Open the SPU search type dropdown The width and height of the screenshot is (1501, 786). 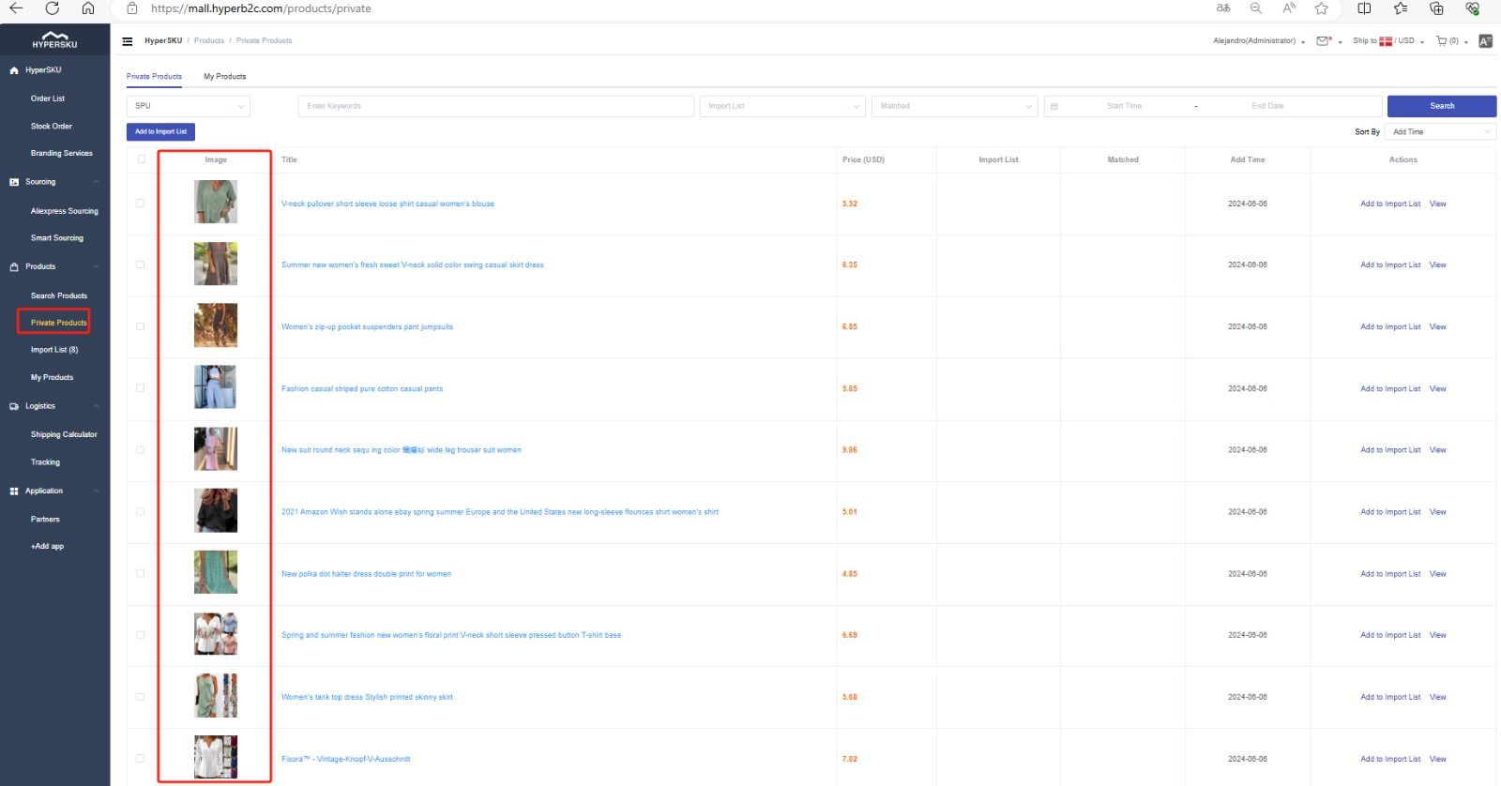[189, 106]
